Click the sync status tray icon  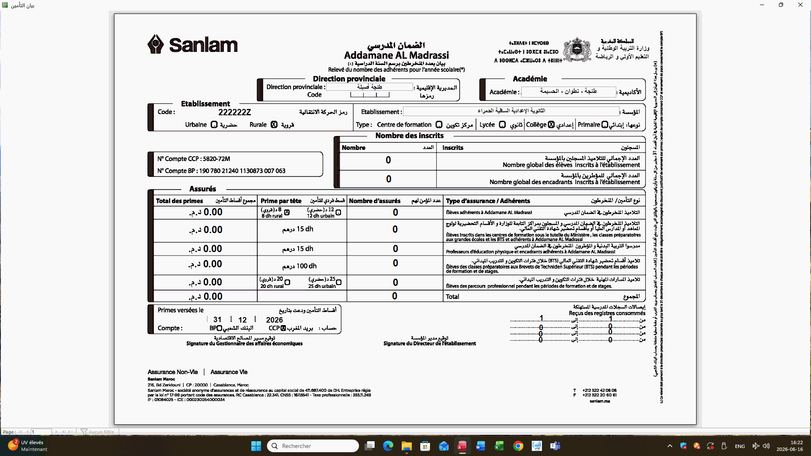710,446
